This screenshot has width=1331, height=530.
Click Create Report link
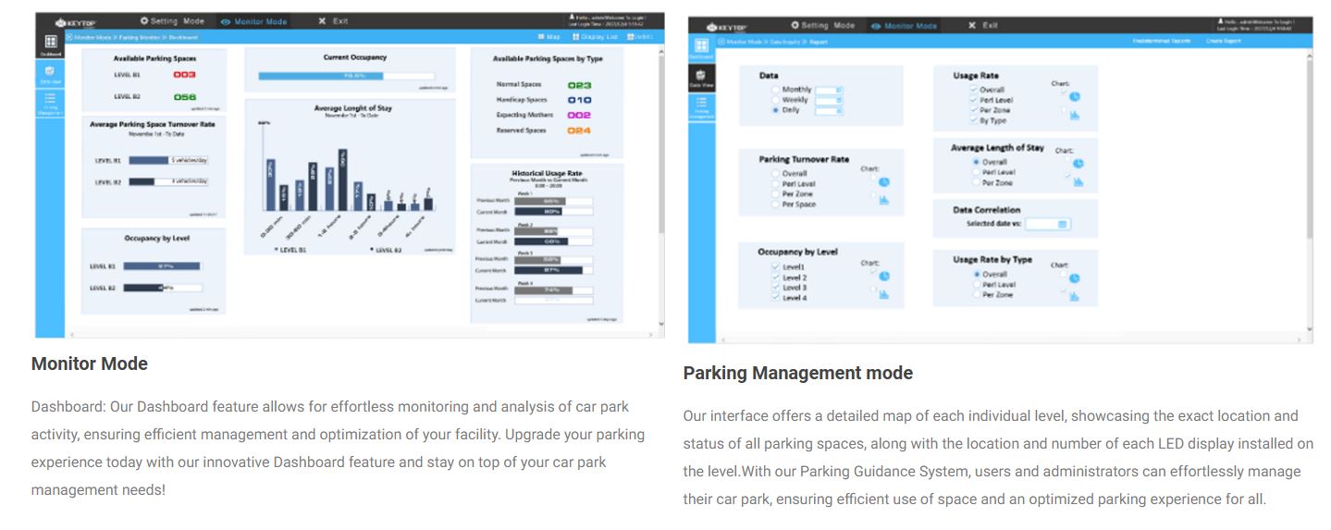click(1224, 42)
